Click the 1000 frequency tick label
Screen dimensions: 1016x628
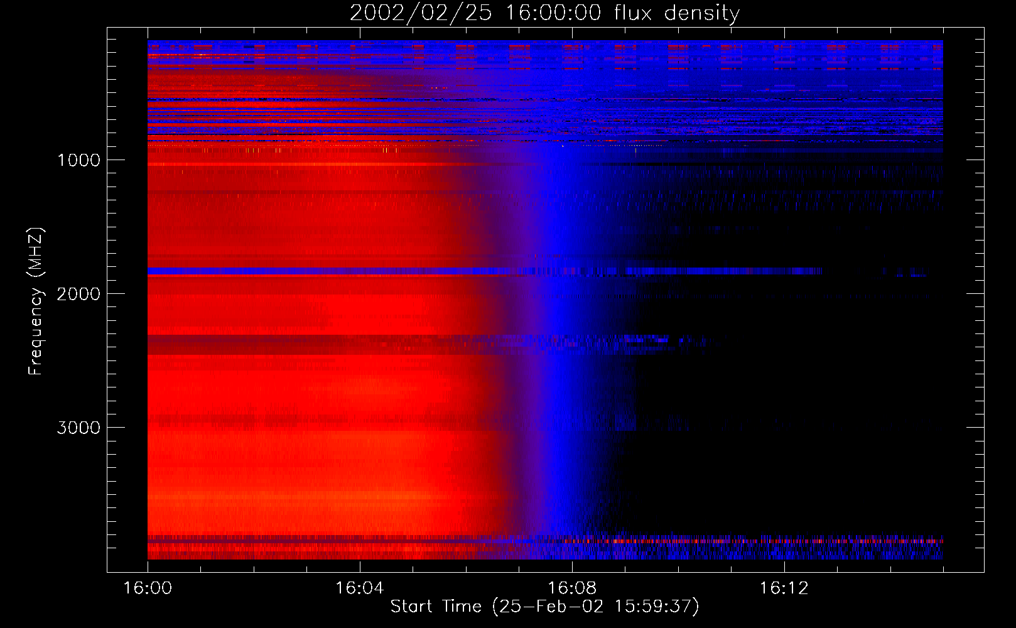click(x=78, y=160)
